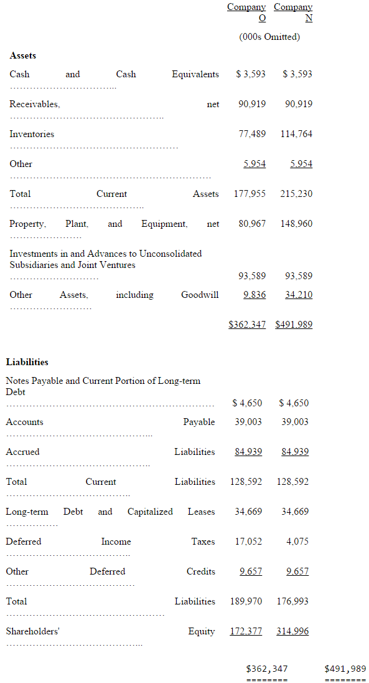Click Company N Total Liabilities 176,993
Screen dimensions: 369x683
[x=293, y=601]
